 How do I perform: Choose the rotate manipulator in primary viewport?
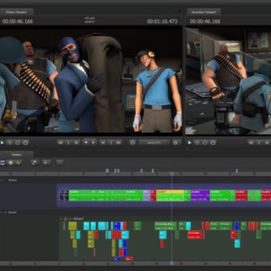[x=18, y=143]
